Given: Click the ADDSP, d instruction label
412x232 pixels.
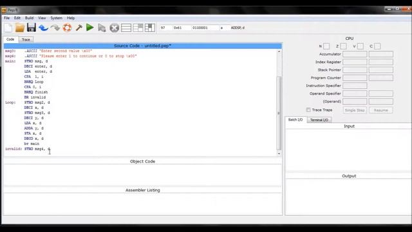Looking at the screenshot, I should coord(238,28).
